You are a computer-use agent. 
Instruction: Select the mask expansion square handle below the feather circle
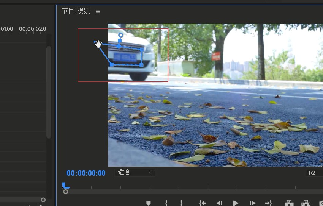120,41
